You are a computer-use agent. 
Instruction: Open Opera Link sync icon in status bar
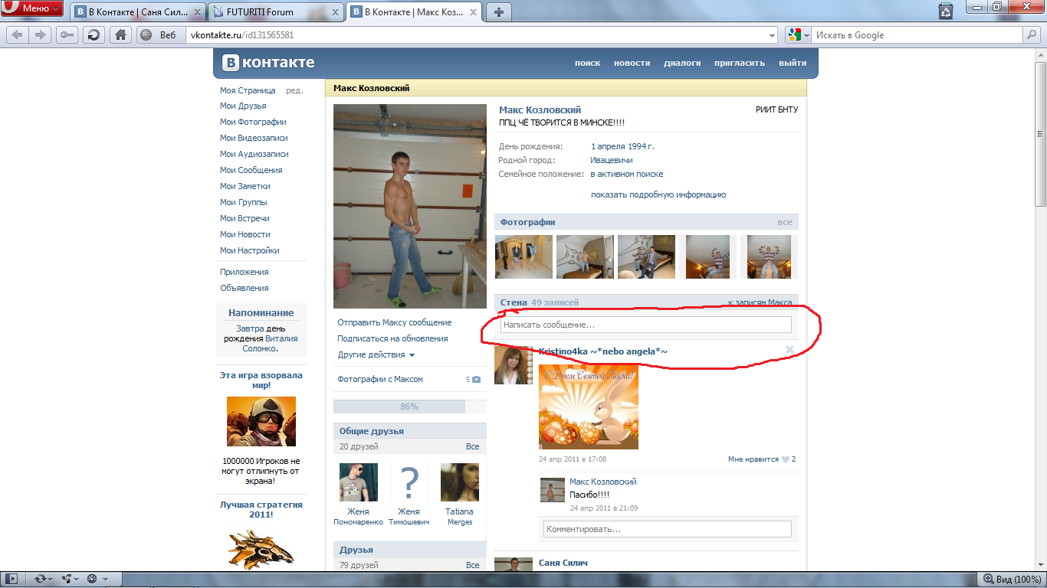(x=40, y=579)
